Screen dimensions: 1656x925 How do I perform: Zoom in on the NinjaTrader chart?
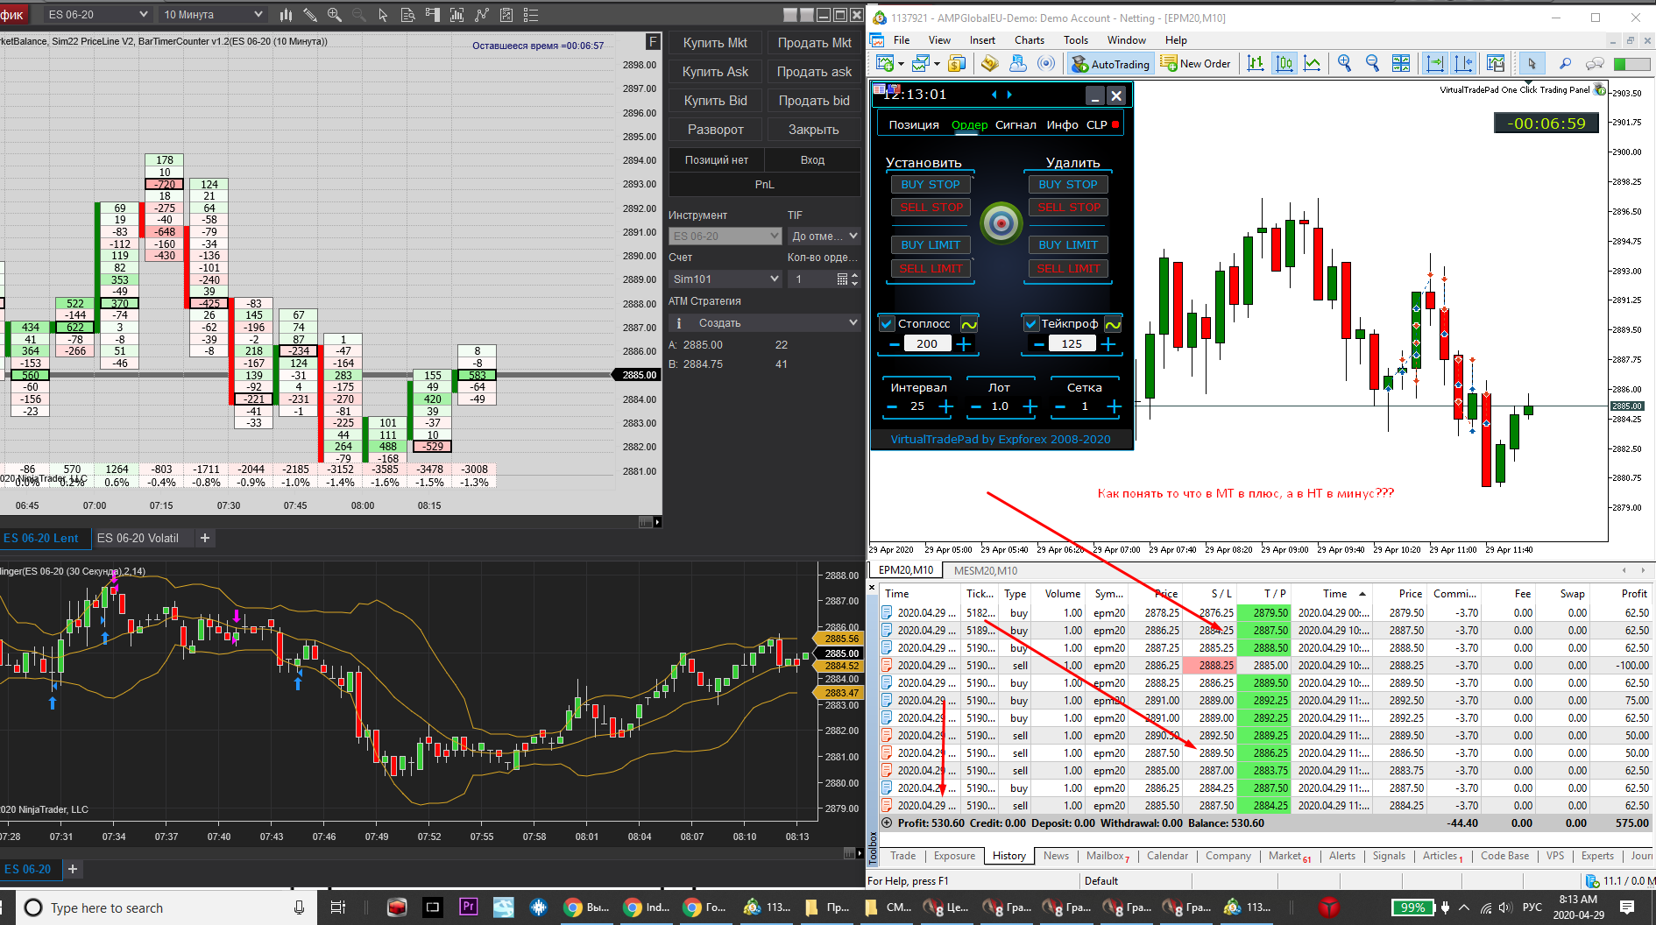tap(335, 15)
